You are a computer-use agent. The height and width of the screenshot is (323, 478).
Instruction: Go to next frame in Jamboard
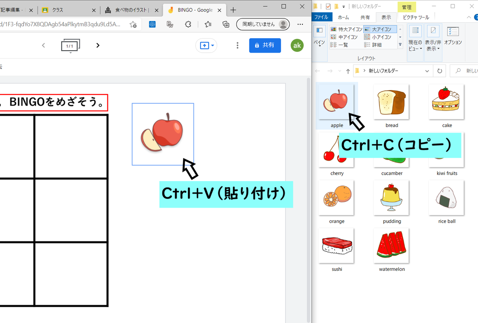coord(98,45)
